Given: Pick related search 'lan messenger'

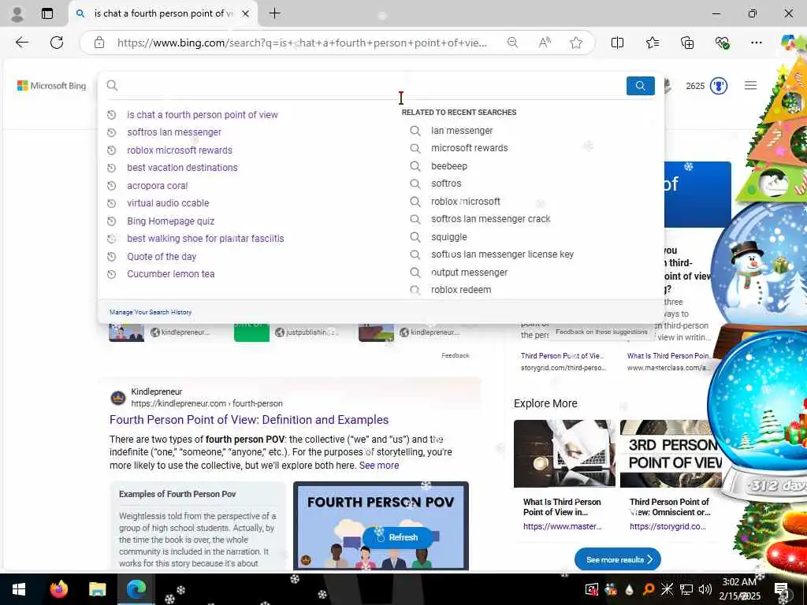Looking at the screenshot, I should click(x=462, y=131).
